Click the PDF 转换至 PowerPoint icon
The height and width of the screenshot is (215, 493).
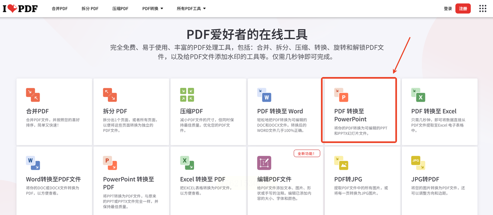coord(341,95)
